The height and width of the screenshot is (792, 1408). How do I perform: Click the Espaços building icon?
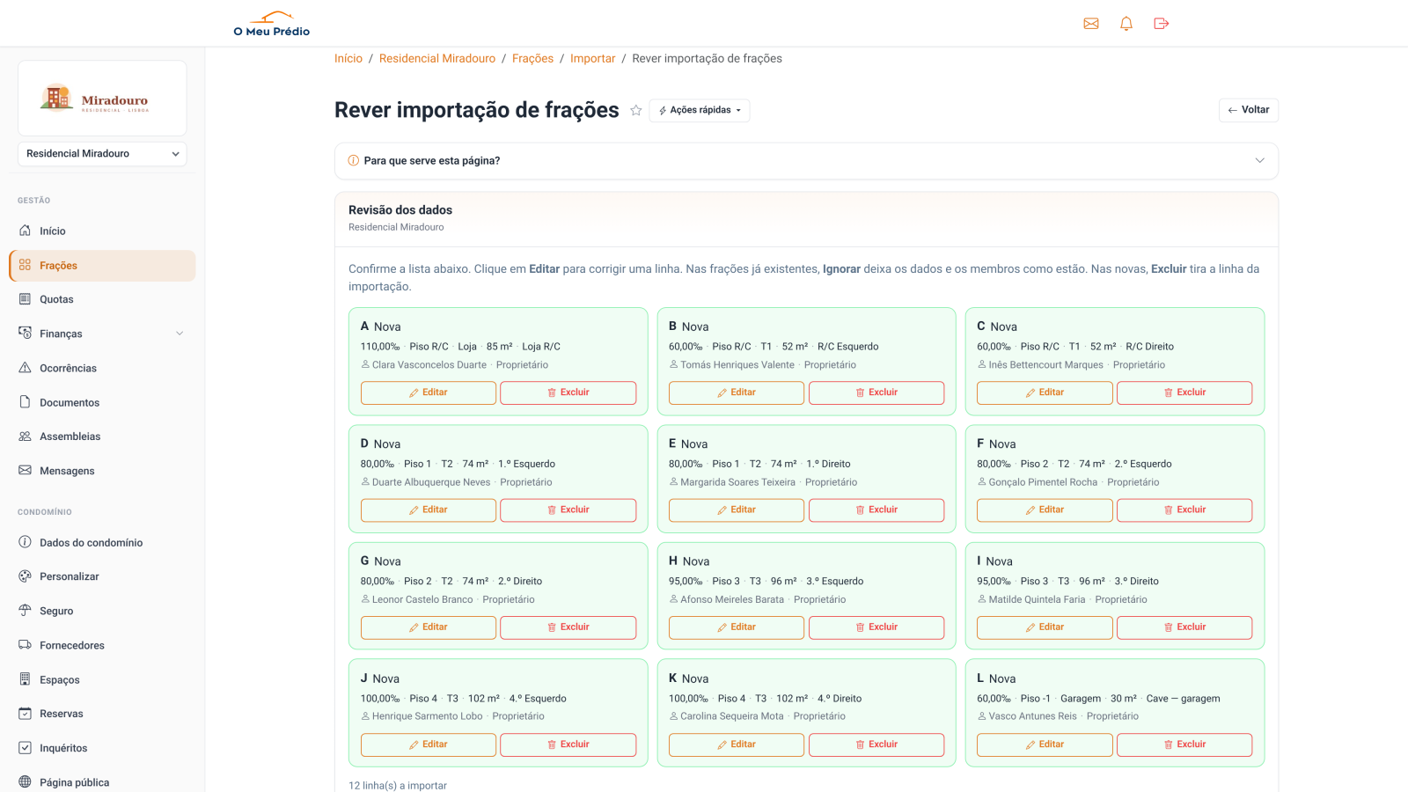26,679
